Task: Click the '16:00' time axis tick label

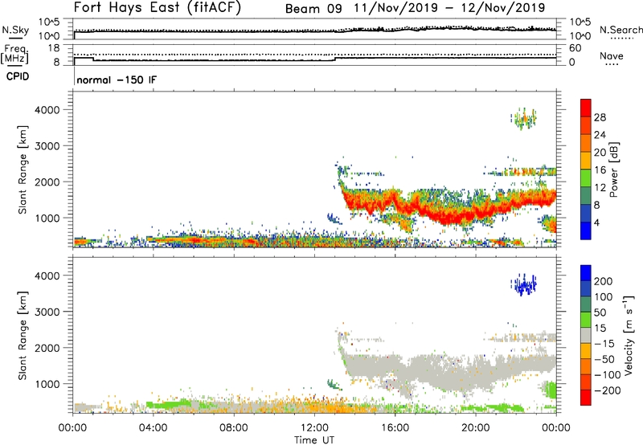Action: [x=395, y=428]
